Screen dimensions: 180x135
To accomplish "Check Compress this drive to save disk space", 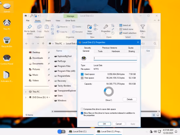I will coord(82,109).
